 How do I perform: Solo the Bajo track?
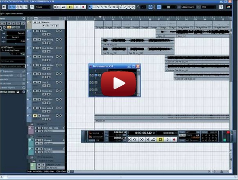coord(39,31)
